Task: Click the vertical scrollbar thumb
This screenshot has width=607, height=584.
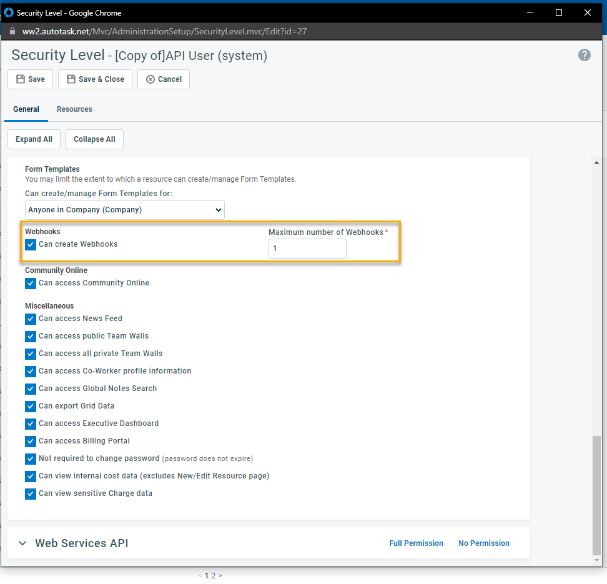Action: [x=596, y=496]
